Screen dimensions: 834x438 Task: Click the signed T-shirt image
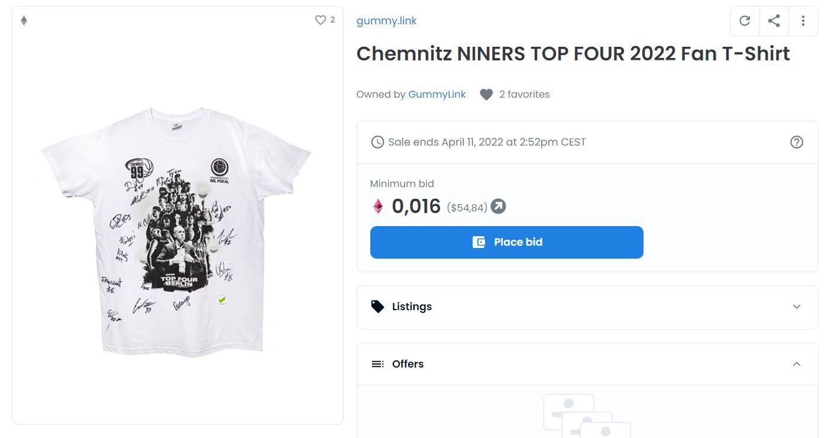click(176, 231)
